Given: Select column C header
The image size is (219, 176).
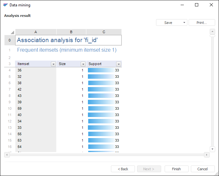Looking at the screenshot, I should 104,32.
